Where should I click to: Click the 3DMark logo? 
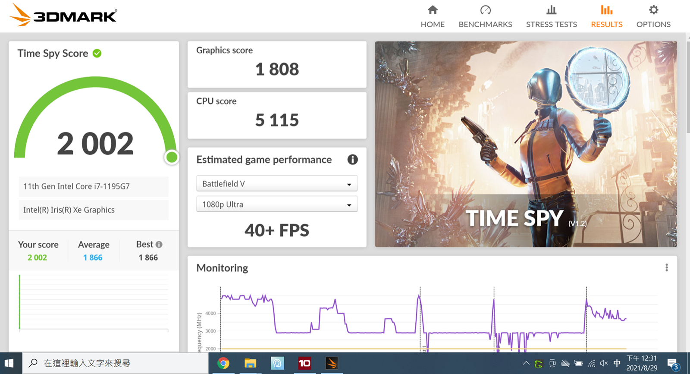[x=63, y=16]
